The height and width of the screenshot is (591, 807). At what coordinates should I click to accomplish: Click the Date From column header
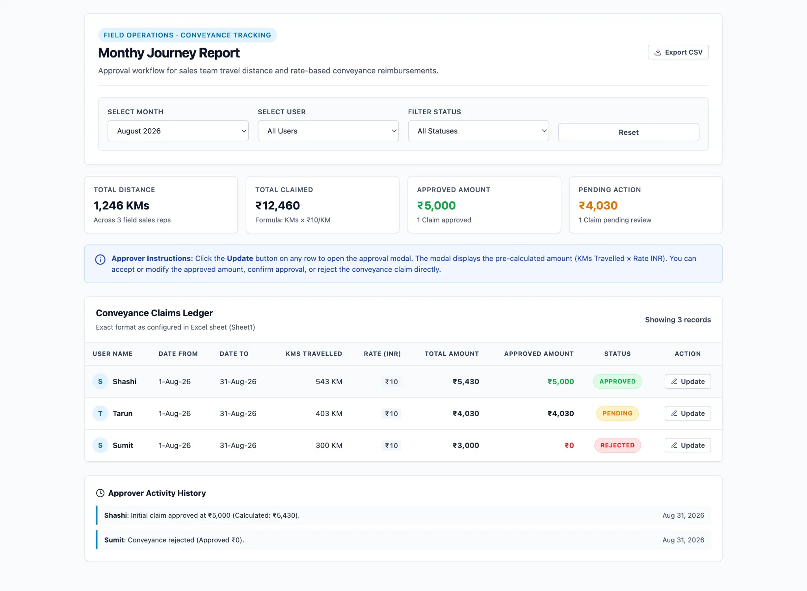click(178, 354)
